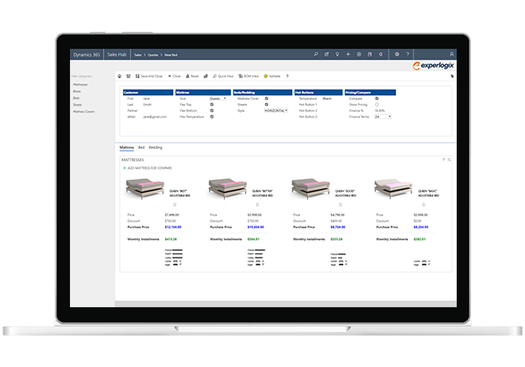Open the lightbulb assistant icon
The width and height of the screenshot is (525, 367).
tap(337, 54)
